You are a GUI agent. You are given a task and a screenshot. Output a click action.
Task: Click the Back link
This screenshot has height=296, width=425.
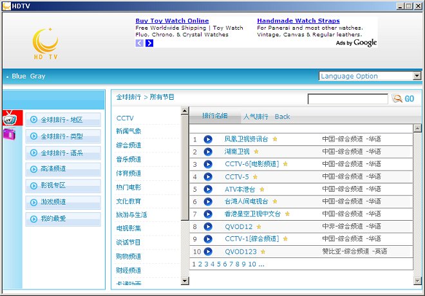tap(282, 116)
